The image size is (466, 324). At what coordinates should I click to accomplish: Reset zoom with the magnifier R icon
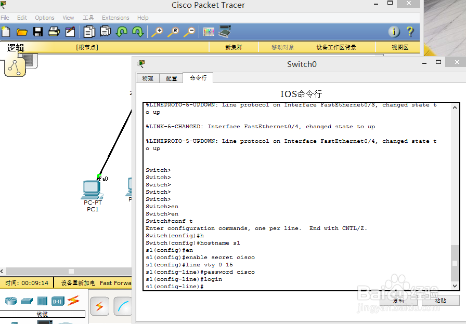click(x=173, y=32)
